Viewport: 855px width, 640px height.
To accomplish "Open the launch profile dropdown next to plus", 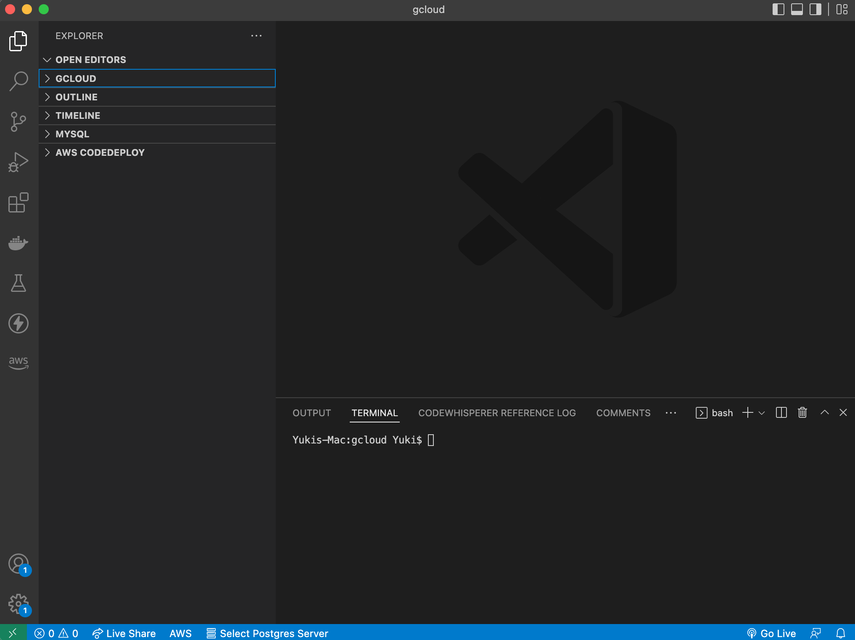I will pyautogui.click(x=762, y=413).
